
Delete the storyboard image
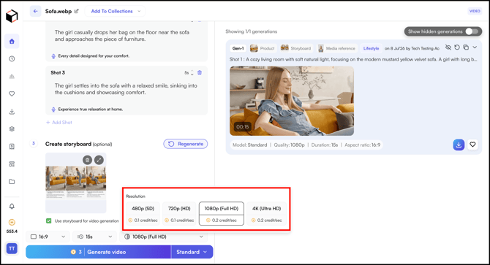click(x=88, y=160)
